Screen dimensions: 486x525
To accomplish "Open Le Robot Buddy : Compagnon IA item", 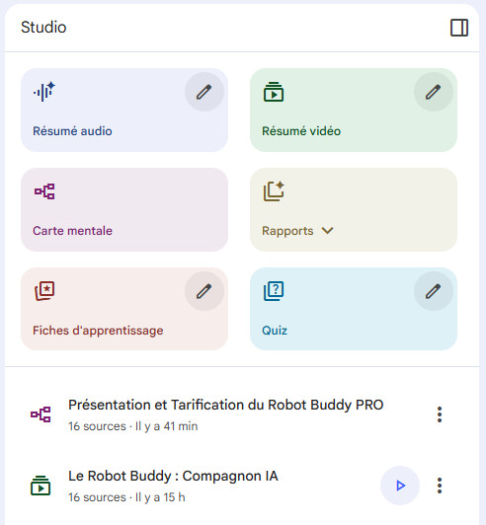I will 173,476.
